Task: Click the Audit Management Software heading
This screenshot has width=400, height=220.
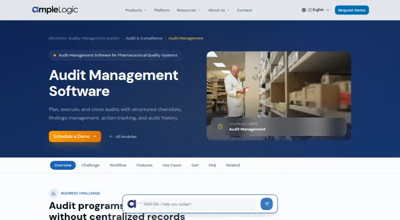Action: (x=113, y=83)
